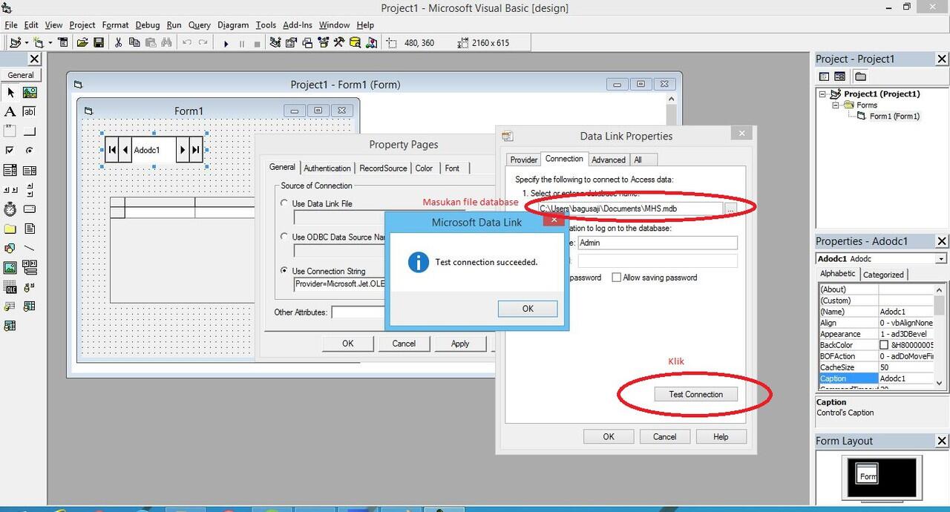Open Properties Window from the toolbar icon
The width and height of the screenshot is (950, 512).
pos(292,43)
